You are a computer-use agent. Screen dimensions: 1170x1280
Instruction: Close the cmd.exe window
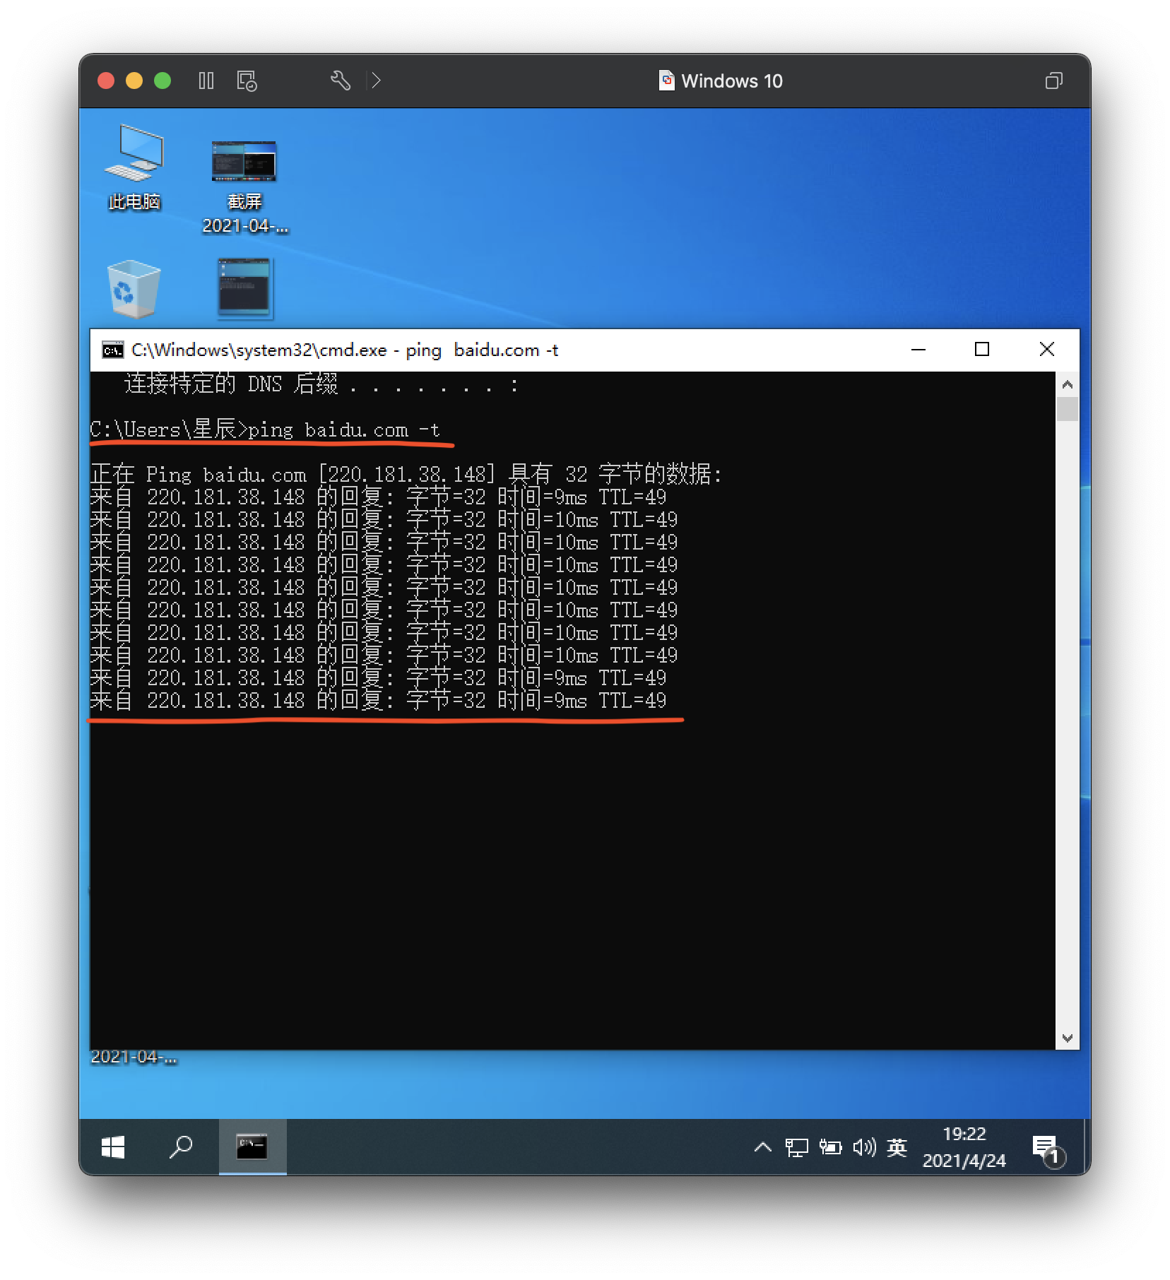coord(1047,350)
